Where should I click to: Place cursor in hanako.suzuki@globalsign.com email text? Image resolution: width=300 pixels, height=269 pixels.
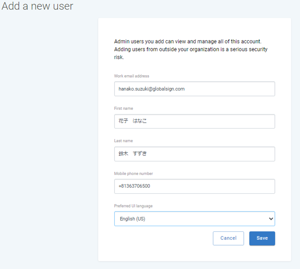click(152, 89)
